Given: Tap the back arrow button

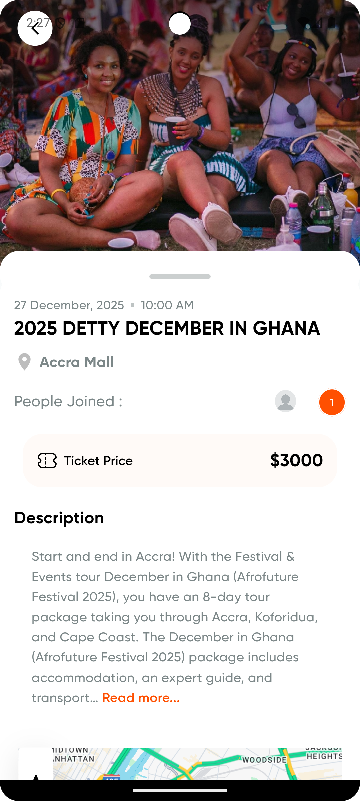Looking at the screenshot, I should click(35, 28).
